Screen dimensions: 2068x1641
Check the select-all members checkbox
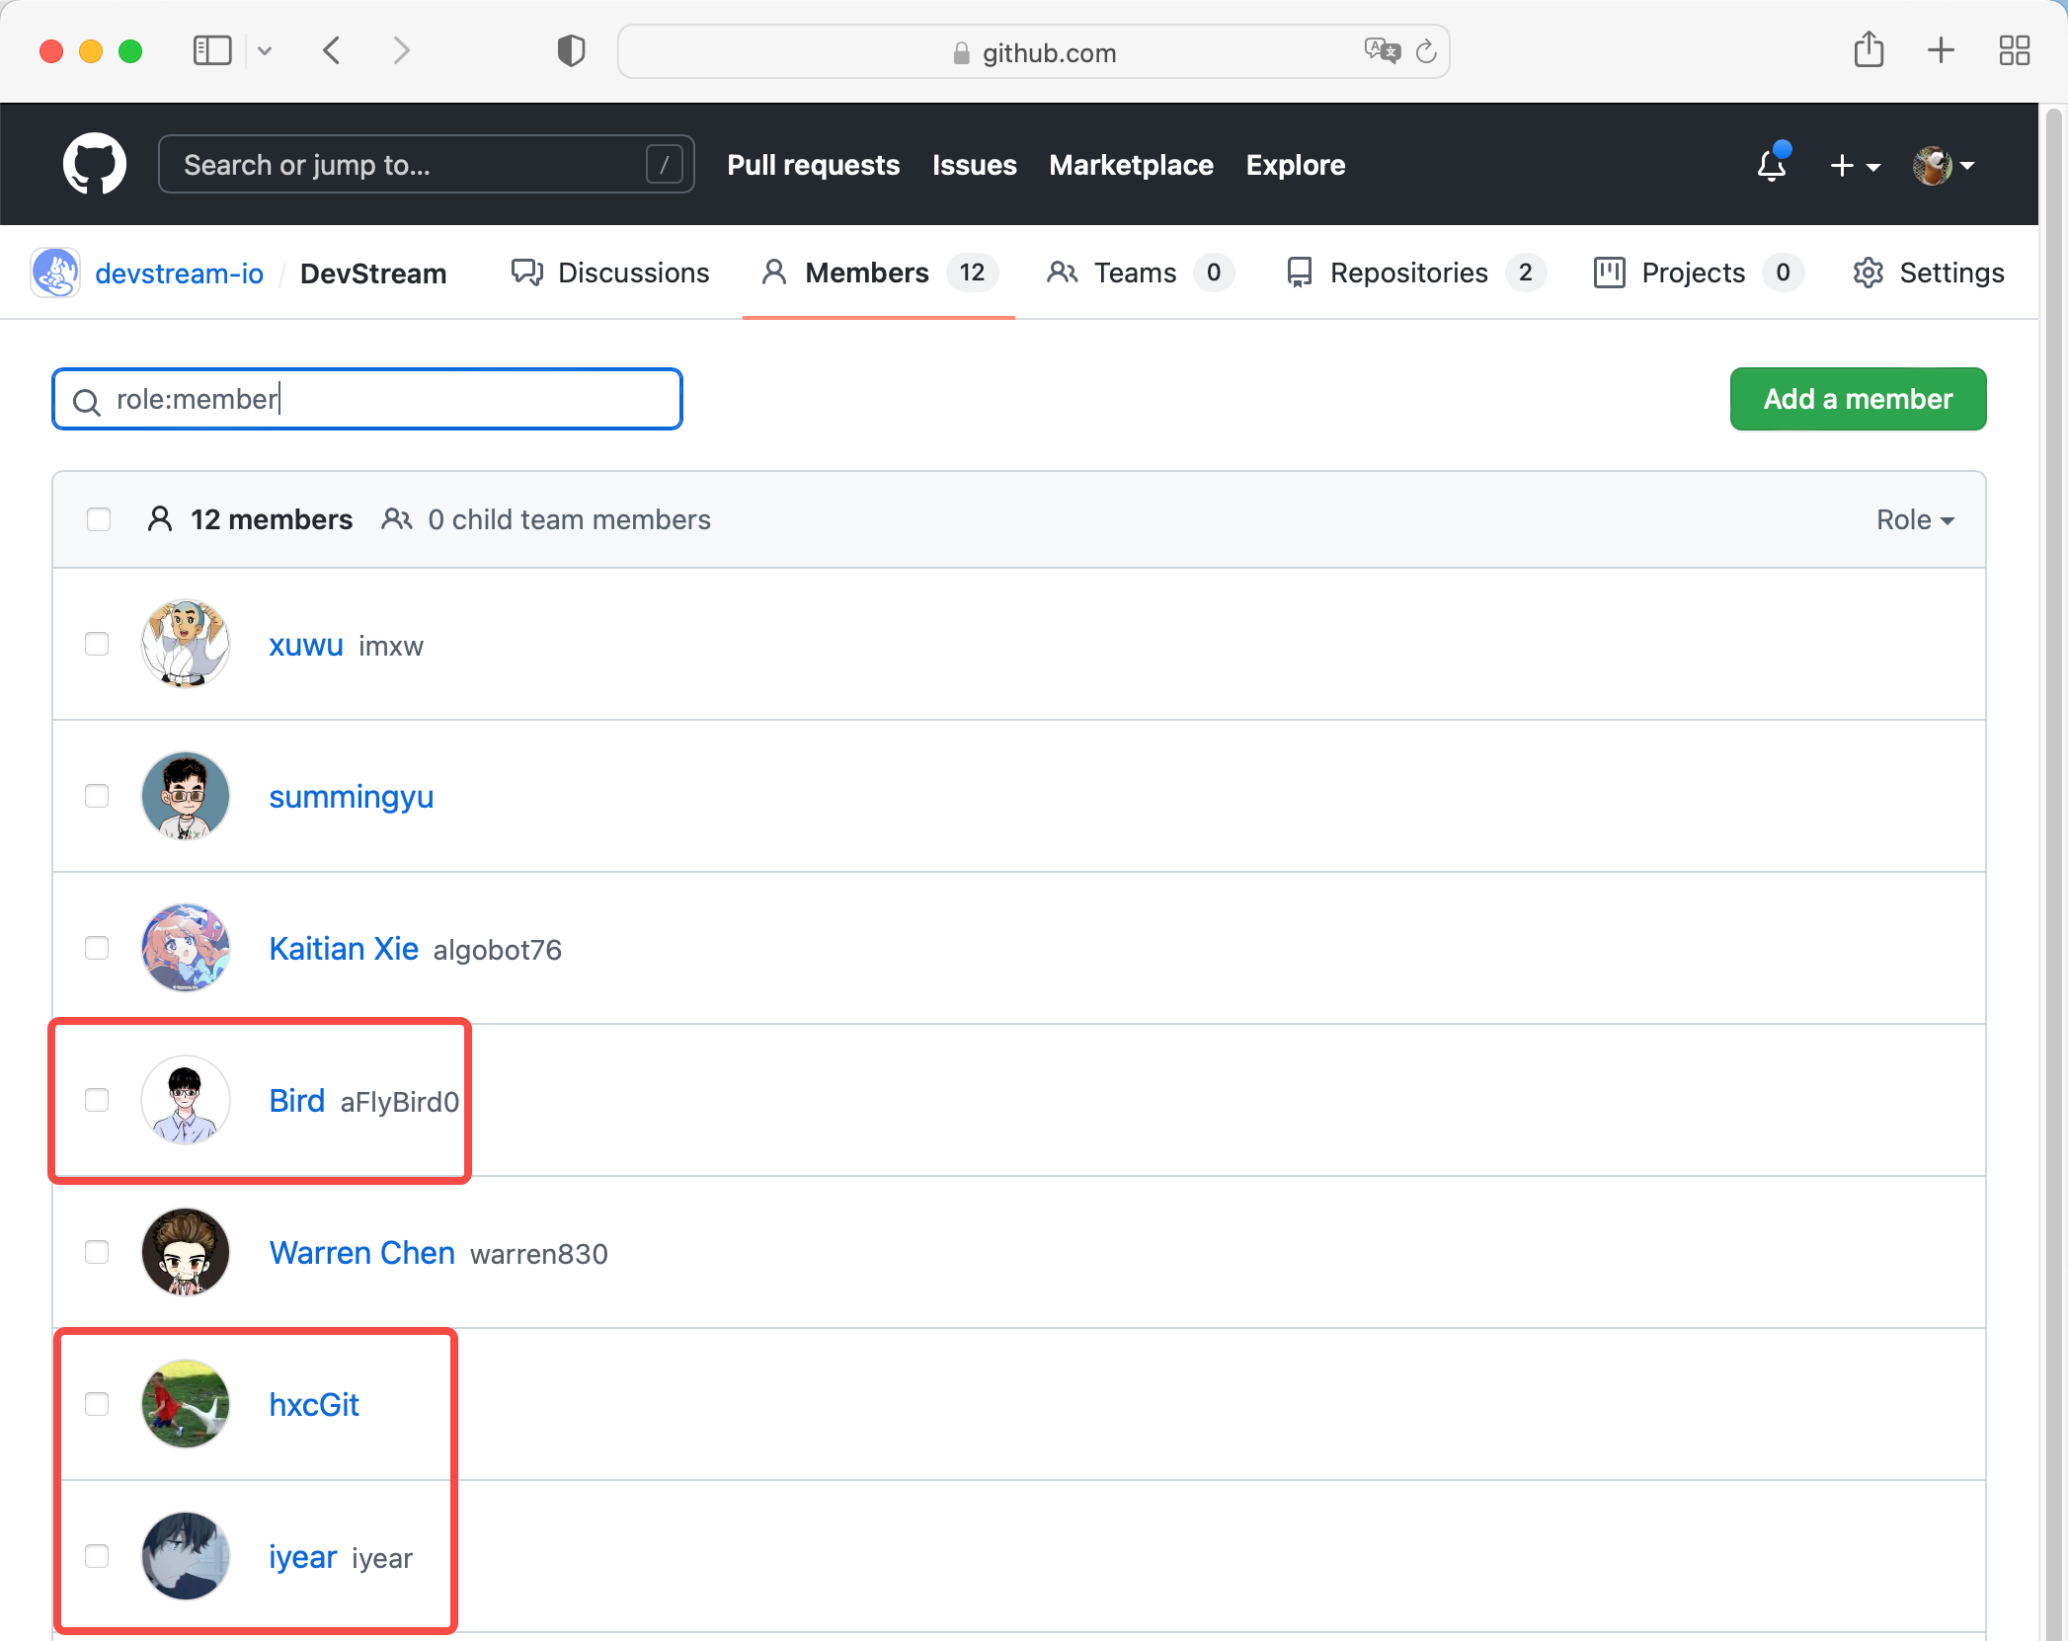99,519
